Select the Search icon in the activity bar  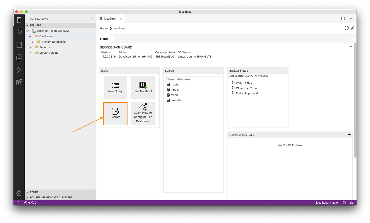tap(19, 32)
